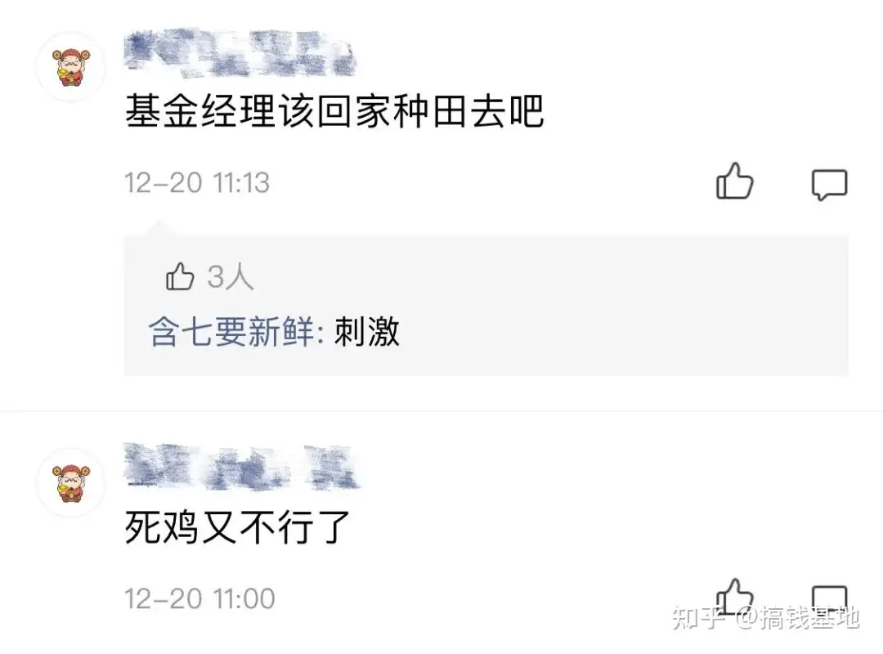Select the blurred username above first comment

pyautogui.click(x=240, y=53)
